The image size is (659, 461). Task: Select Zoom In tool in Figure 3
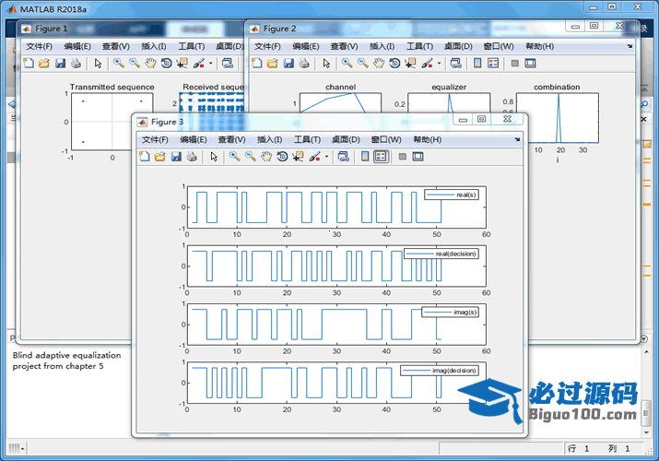(x=234, y=157)
